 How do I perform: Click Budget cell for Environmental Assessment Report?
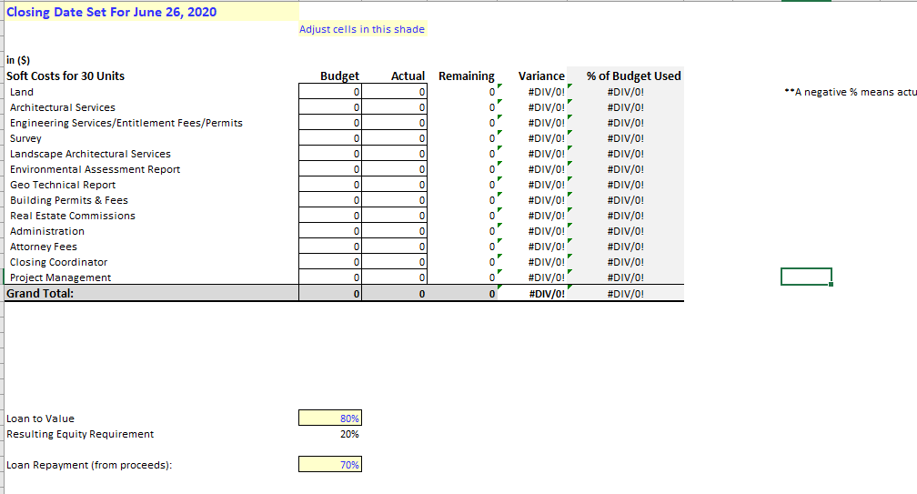330,169
